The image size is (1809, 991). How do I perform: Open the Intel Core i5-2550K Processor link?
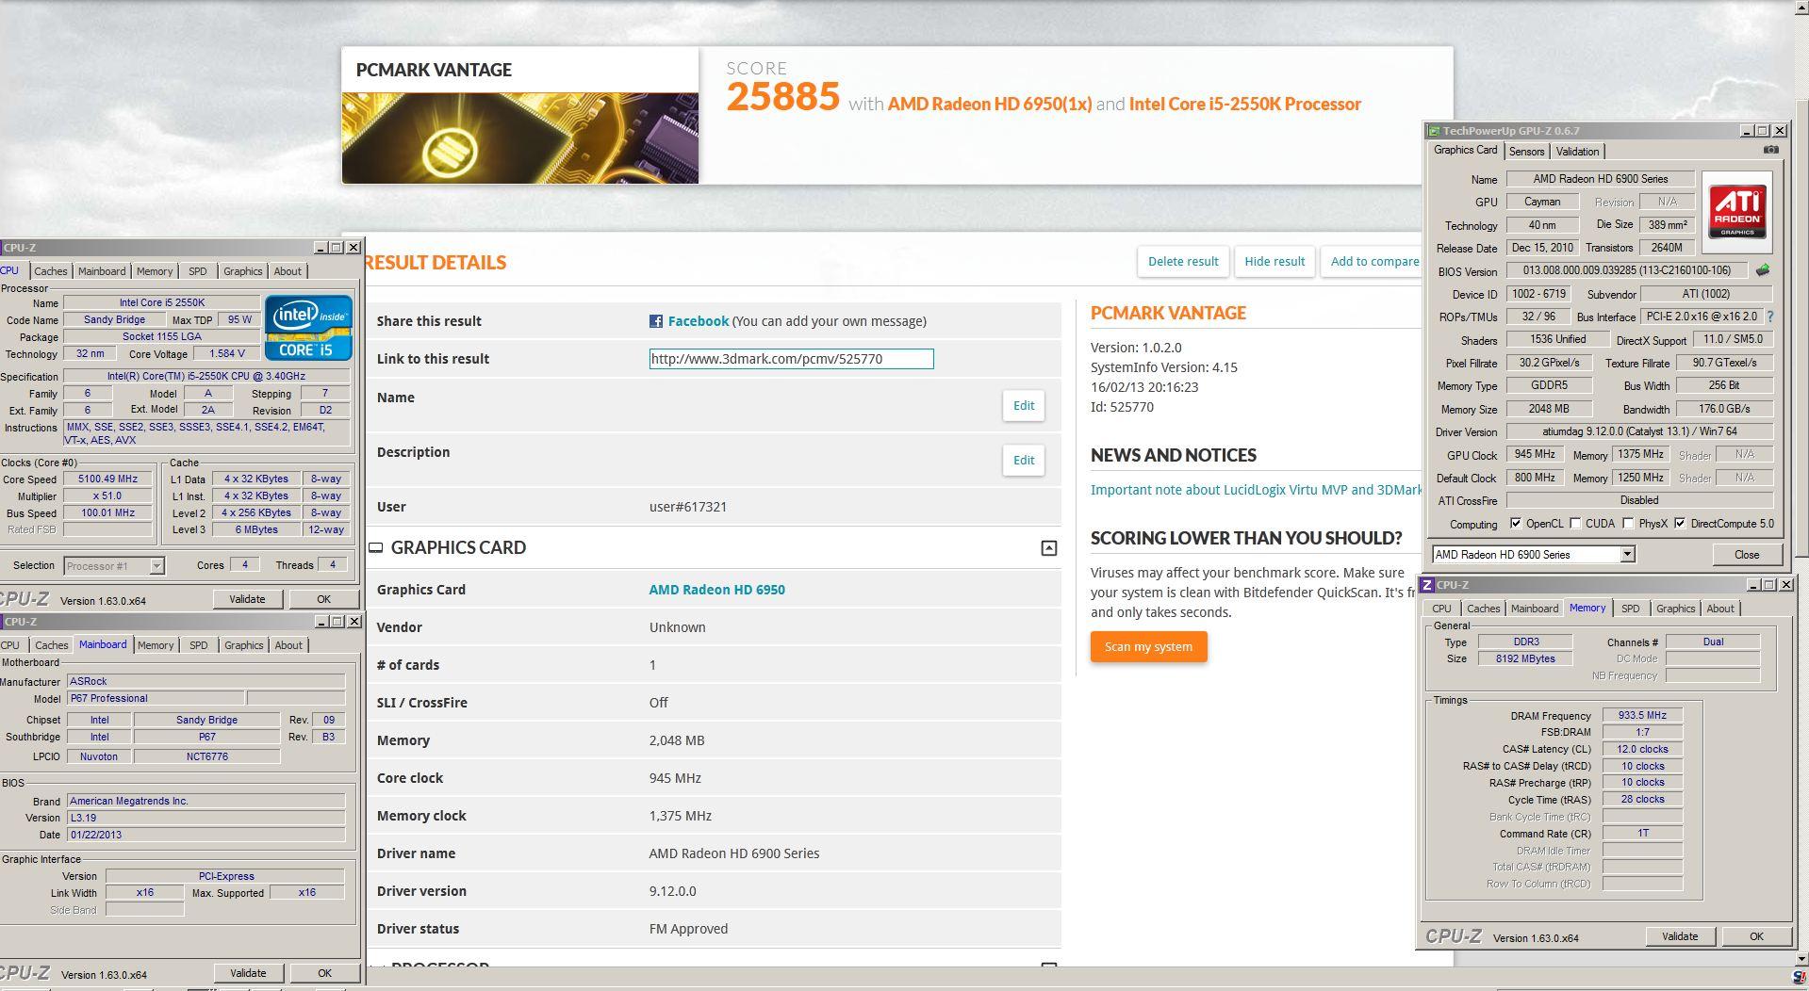pyautogui.click(x=1245, y=105)
